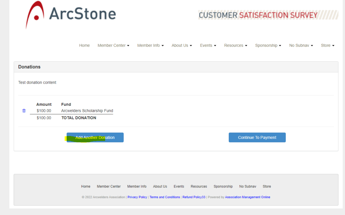Expand the Events menu in navbar
345x215 pixels.
click(x=208, y=45)
